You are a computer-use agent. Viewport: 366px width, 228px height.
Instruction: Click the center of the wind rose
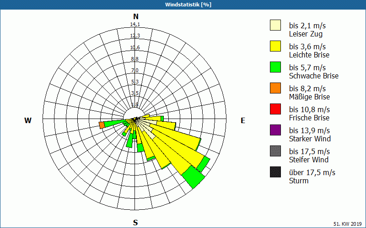[x=135, y=119]
